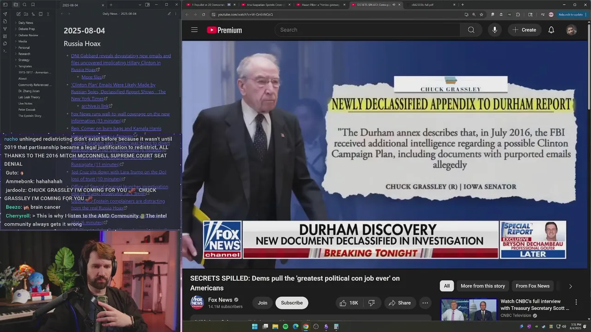
Task: Open the quick switcher paper plane ribbon icon
Action: click(x=5, y=14)
